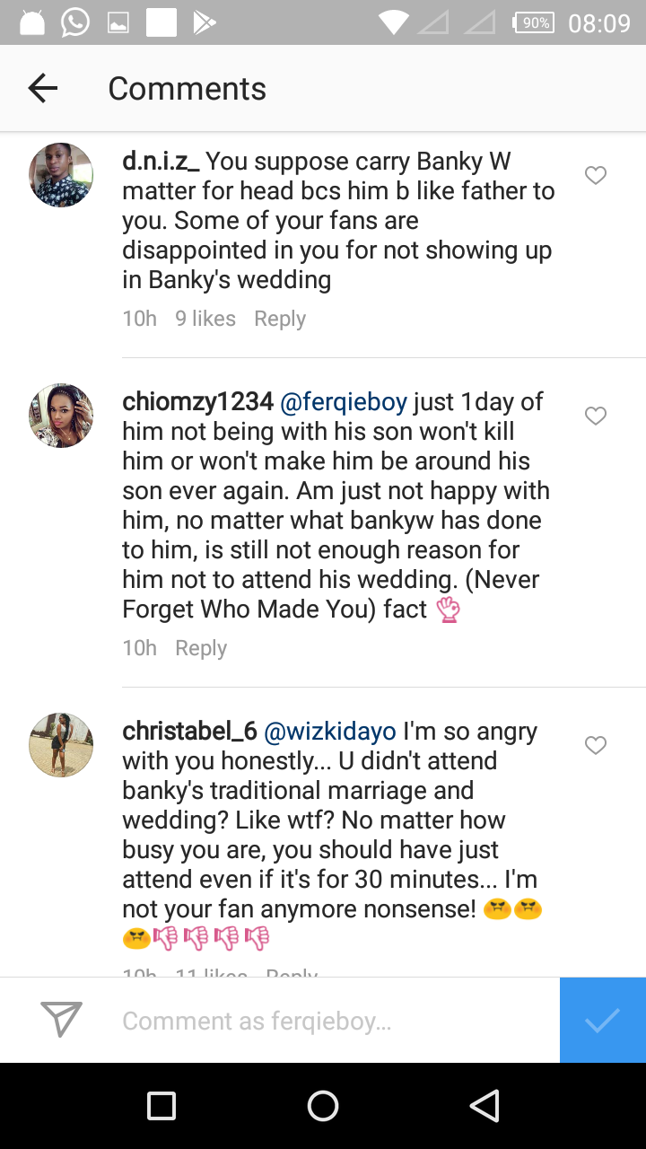Tap the Android recent apps square button

[x=161, y=1106]
